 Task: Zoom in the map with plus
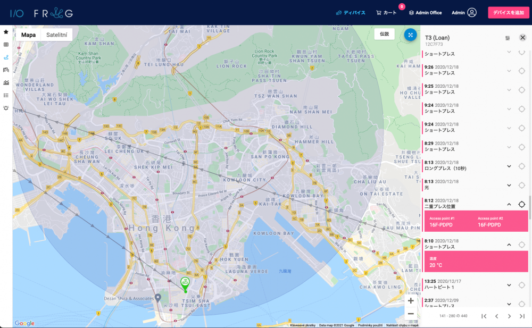point(411,300)
